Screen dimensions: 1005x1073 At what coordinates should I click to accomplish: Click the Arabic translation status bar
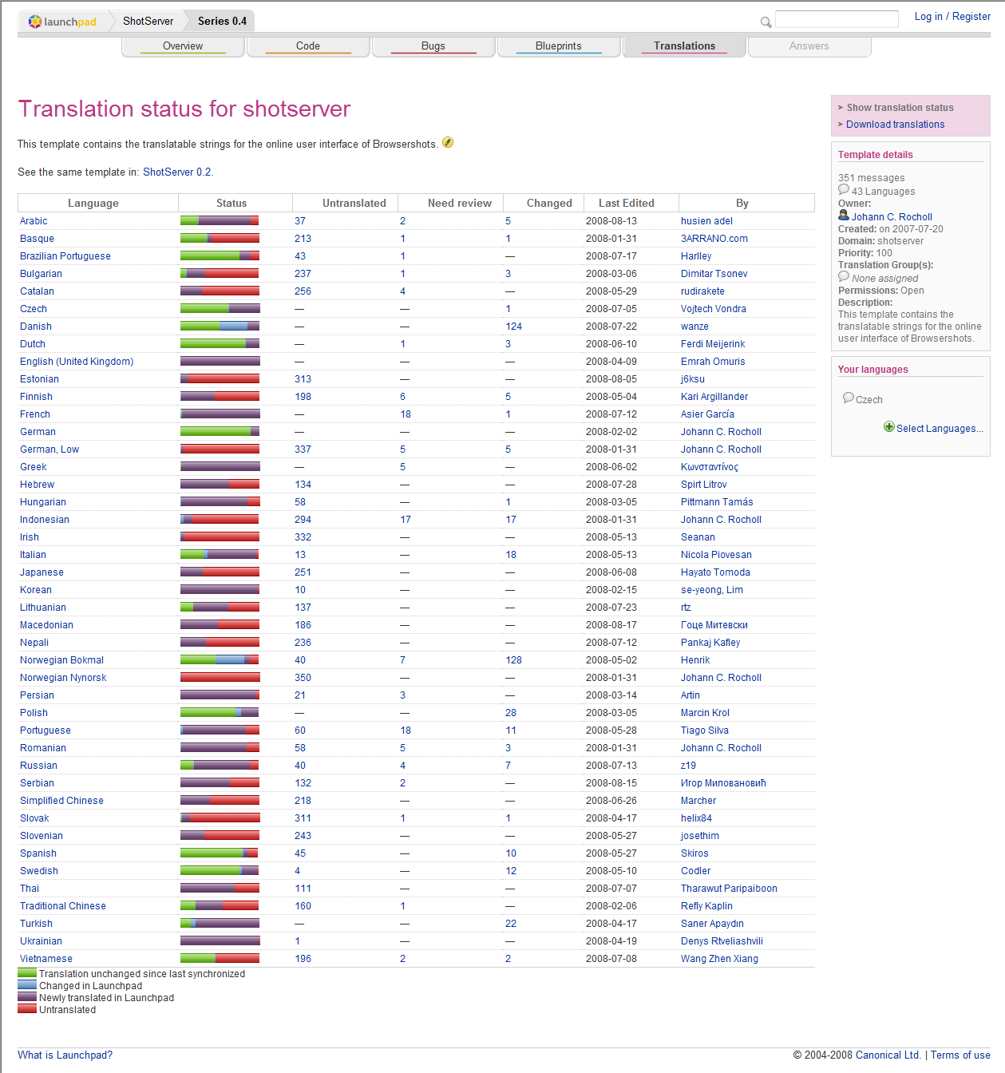[x=220, y=220]
